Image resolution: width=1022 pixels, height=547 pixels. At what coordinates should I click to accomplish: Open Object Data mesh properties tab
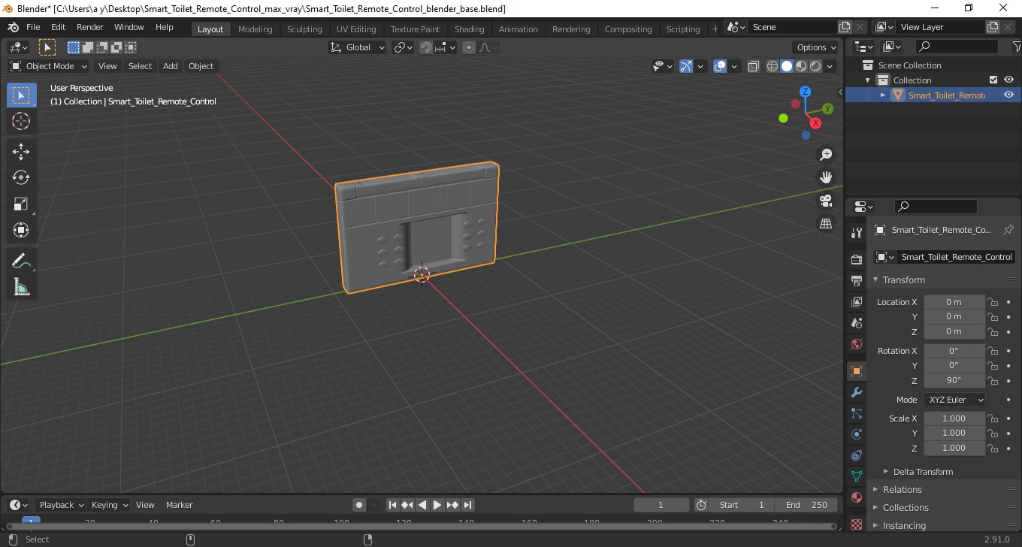856,476
